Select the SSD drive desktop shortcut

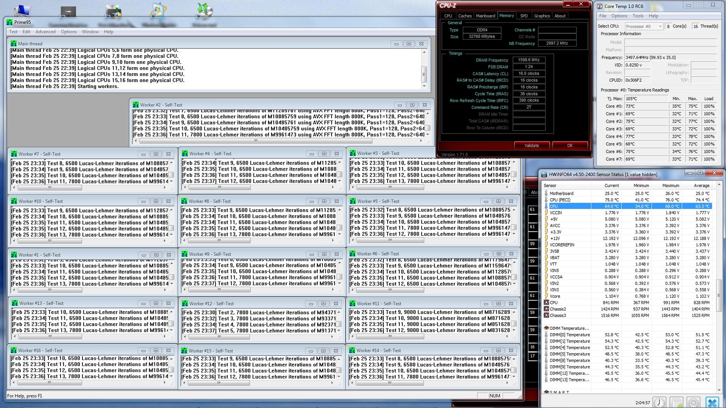pyautogui.click(x=68, y=12)
